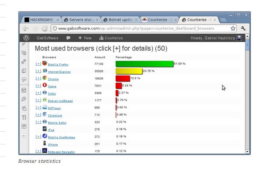The width and height of the screenshot is (263, 175).
Task: Reload the page with refresh icon
Action: pos(44,28)
